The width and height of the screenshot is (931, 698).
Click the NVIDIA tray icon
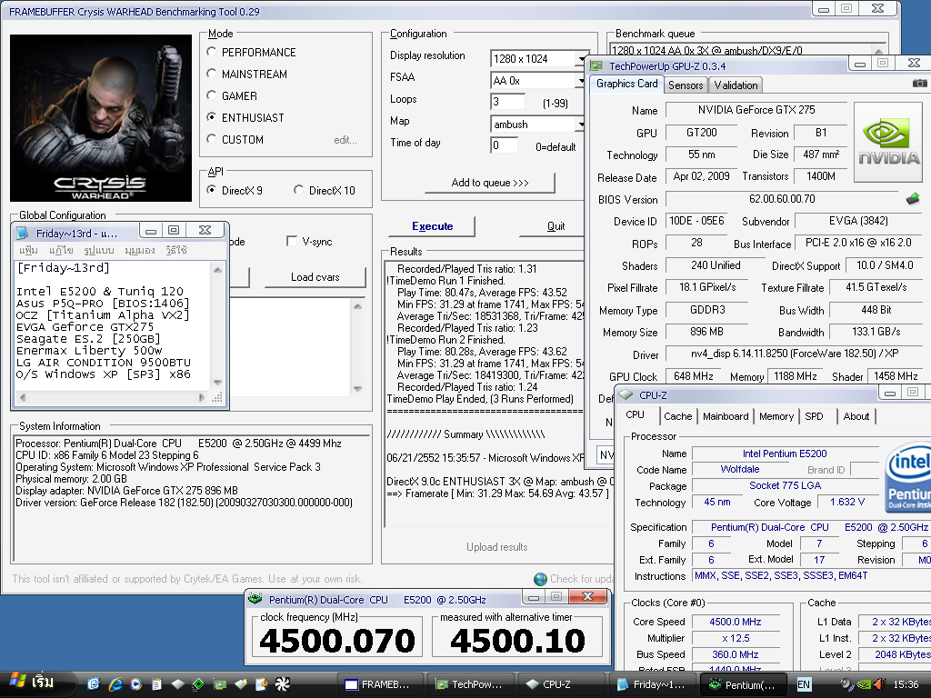[864, 684]
